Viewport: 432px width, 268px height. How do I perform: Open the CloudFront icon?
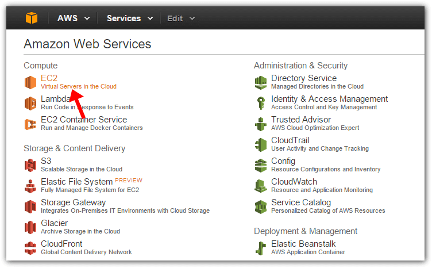click(x=30, y=248)
